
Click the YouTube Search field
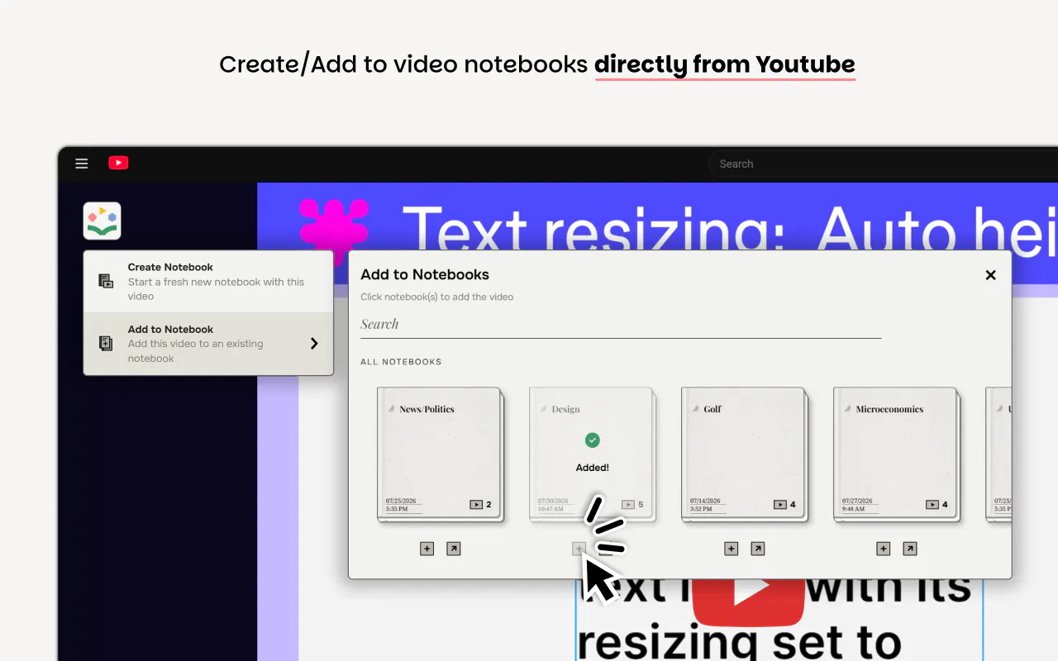click(x=883, y=164)
